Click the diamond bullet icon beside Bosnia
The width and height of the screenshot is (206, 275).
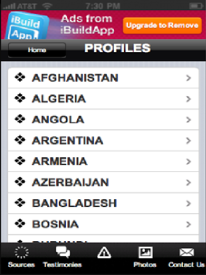(20, 223)
